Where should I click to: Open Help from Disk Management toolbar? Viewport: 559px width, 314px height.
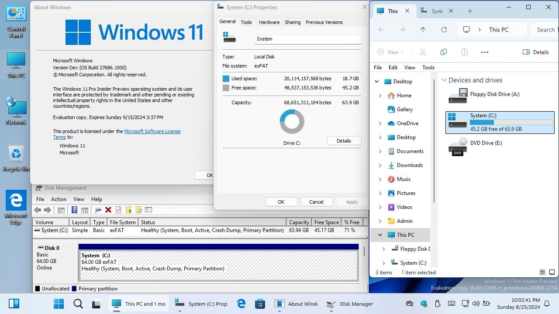74,210
